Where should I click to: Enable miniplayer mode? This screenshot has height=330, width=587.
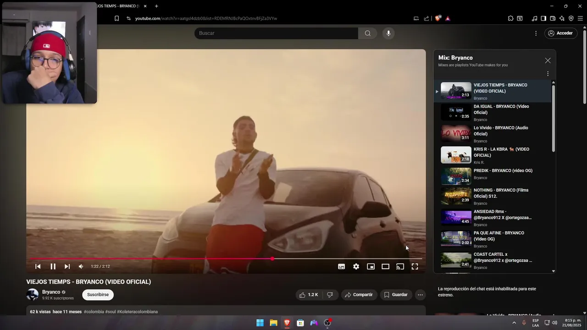click(371, 266)
